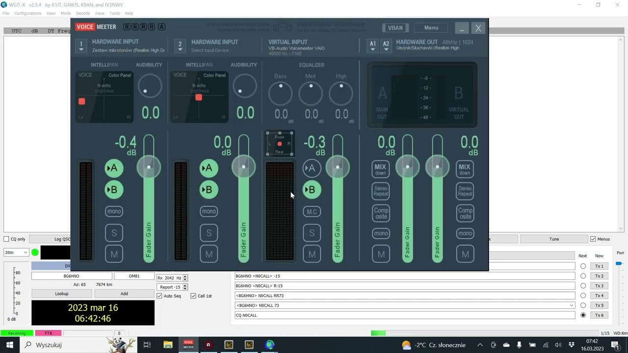Open WSJT-X Configurations menu
Image resolution: width=628 pixels, height=353 pixels.
27,13
